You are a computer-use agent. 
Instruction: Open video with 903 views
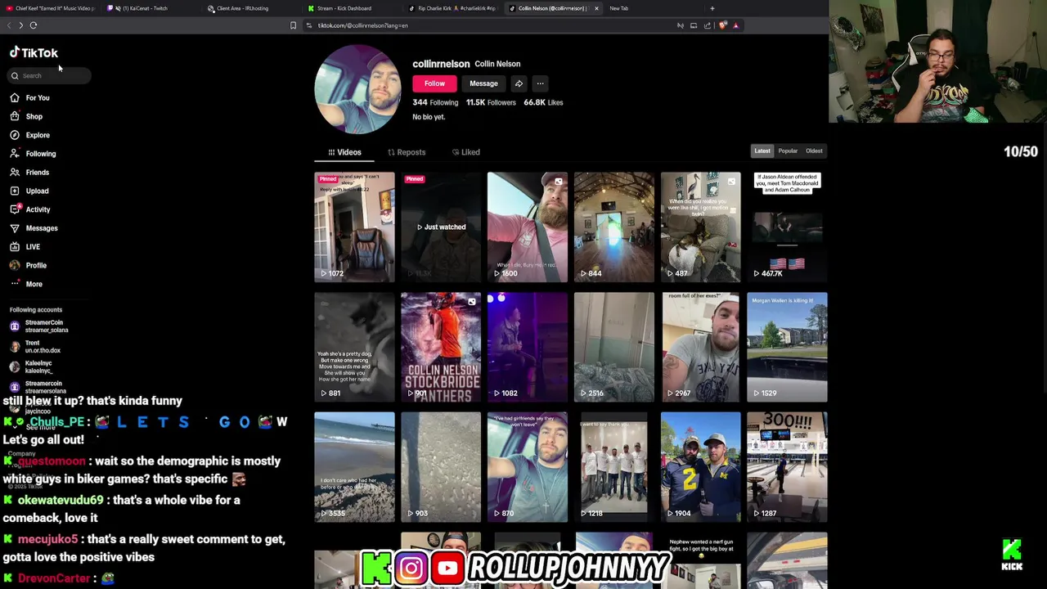click(441, 467)
